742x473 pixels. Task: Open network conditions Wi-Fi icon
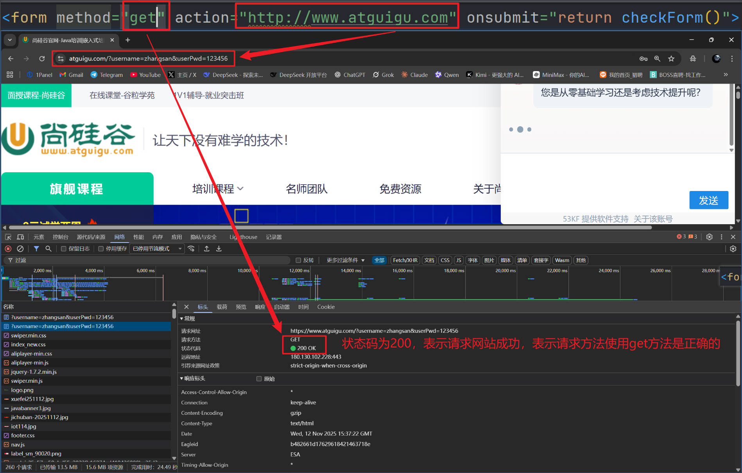(x=191, y=249)
